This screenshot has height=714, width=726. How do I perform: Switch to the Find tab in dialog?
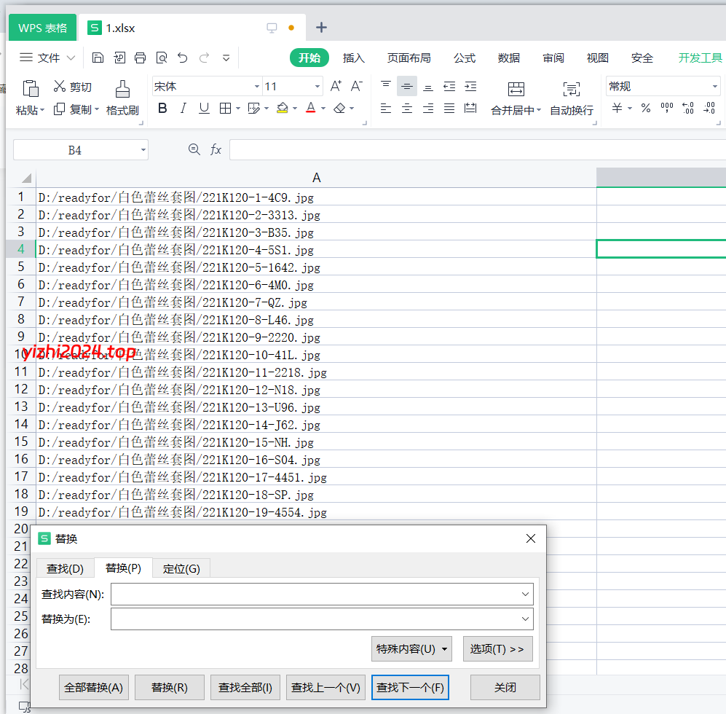point(65,568)
